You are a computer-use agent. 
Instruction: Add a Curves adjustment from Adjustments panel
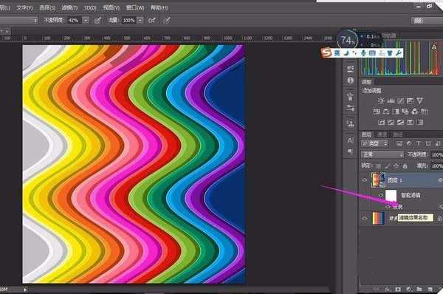point(400,100)
